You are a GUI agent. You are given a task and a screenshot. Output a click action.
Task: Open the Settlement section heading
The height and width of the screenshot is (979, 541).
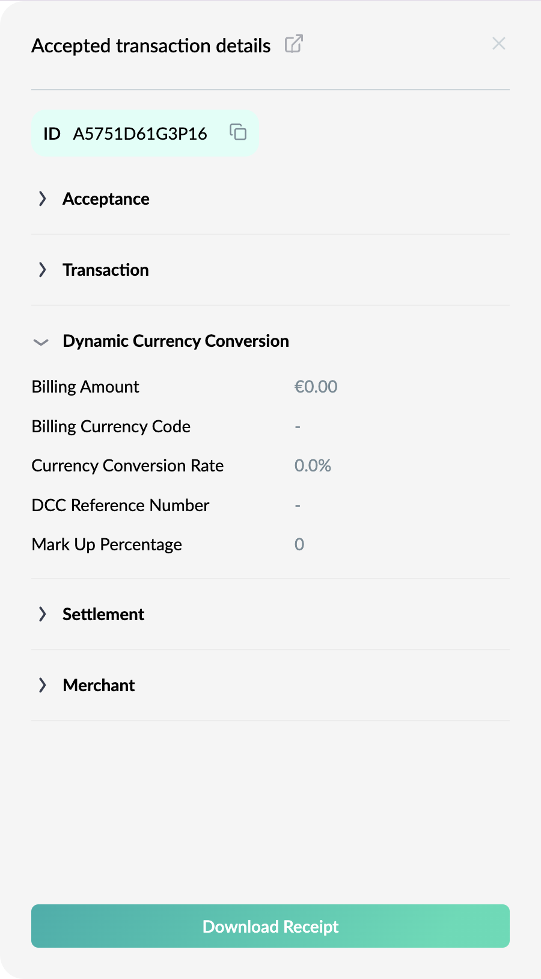coord(103,614)
